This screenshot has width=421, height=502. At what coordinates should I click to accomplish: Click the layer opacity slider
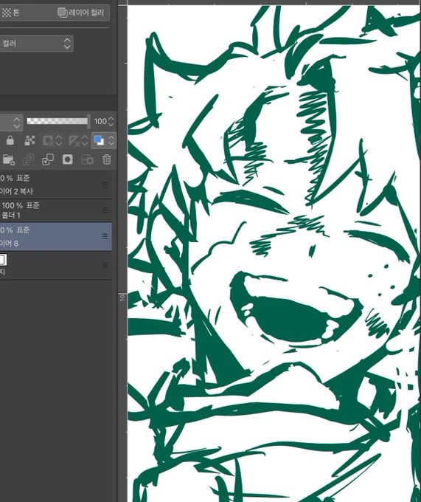pyautogui.click(x=58, y=121)
